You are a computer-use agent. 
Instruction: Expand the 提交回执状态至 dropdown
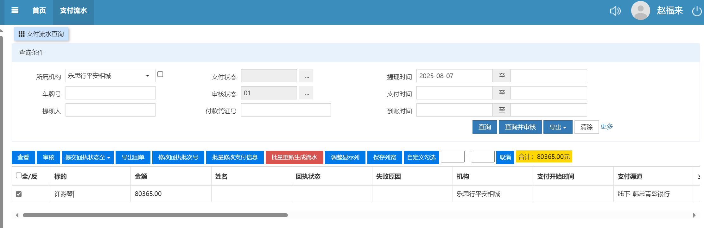(x=88, y=157)
